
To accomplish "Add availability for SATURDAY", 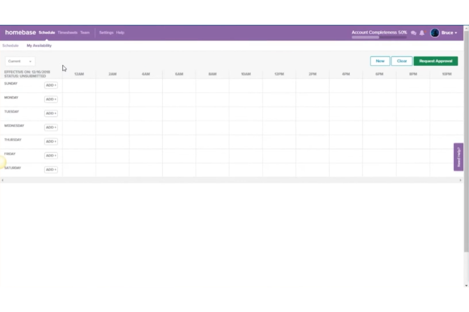I will pyautogui.click(x=51, y=169).
